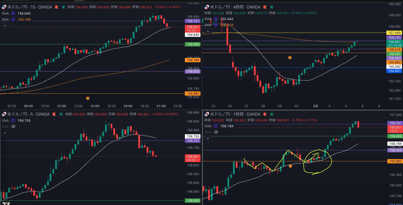This screenshot has height=205, width=403.
Task: Collapse the indicator legend on 15-minute chart
Action: coord(5,26)
